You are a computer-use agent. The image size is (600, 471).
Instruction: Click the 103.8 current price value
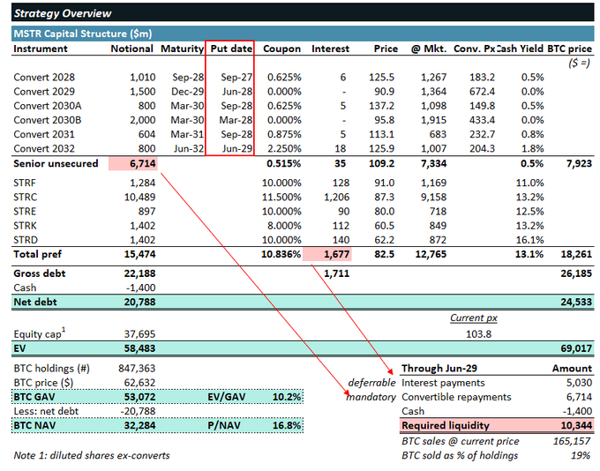point(478,334)
